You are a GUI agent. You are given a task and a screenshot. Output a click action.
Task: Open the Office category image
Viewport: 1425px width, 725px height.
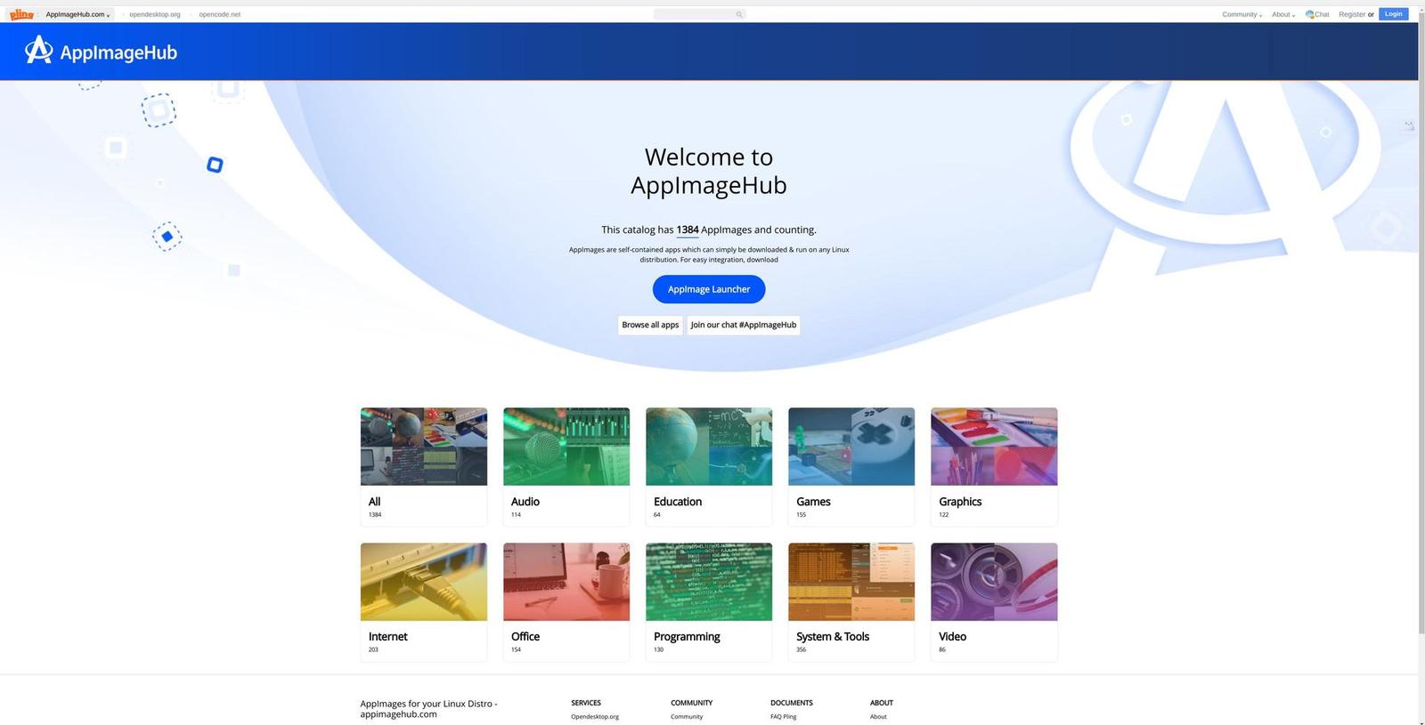coord(566,582)
